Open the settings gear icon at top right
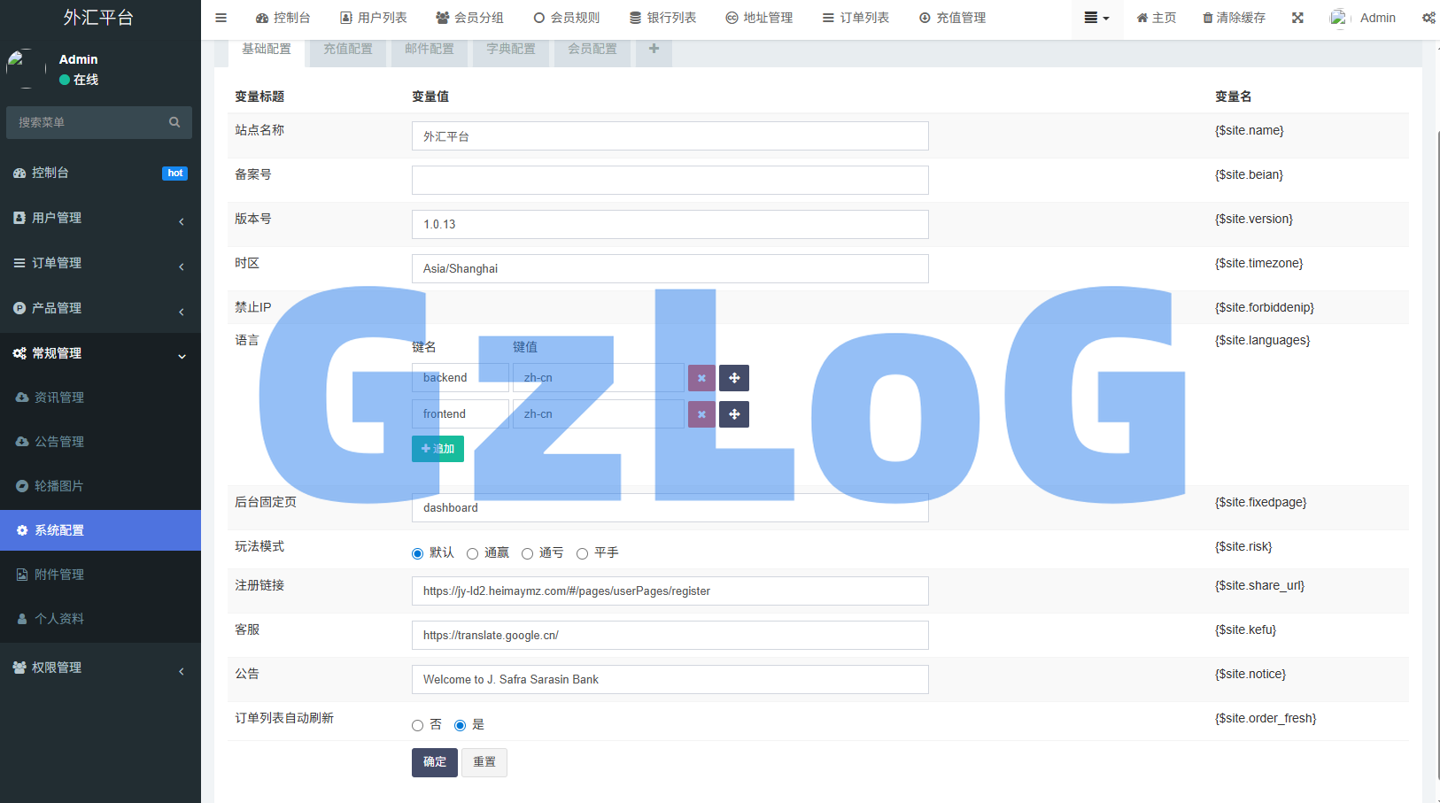This screenshot has width=1440, height=803. [x=1428, y=17]
